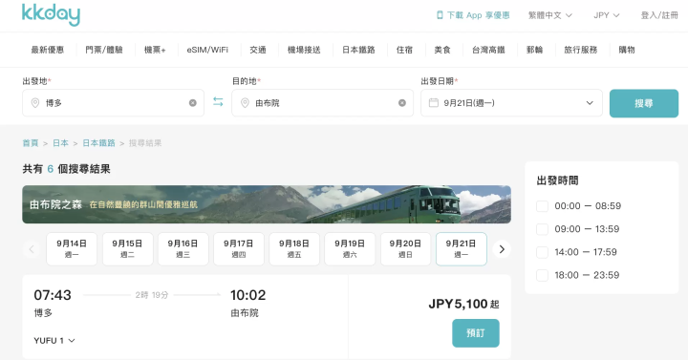This screenshot has height=360, width=688.
Task: Open the 機場接送 menu
Action: [x=304, y=50]
